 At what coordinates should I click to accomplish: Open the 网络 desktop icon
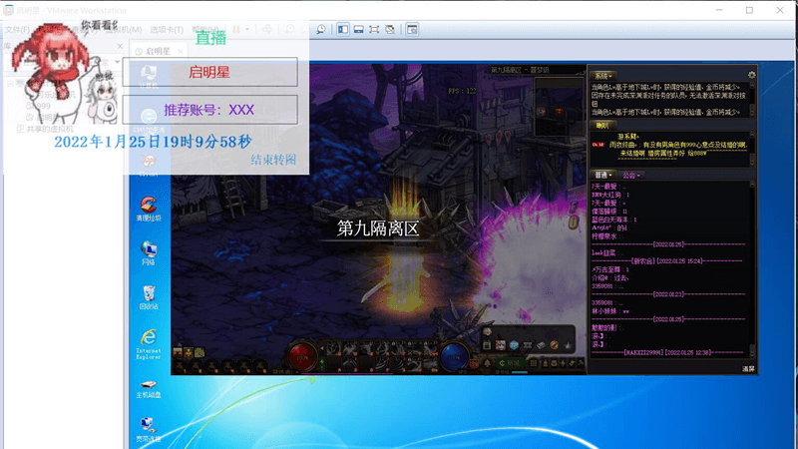[x=148, y=253]
